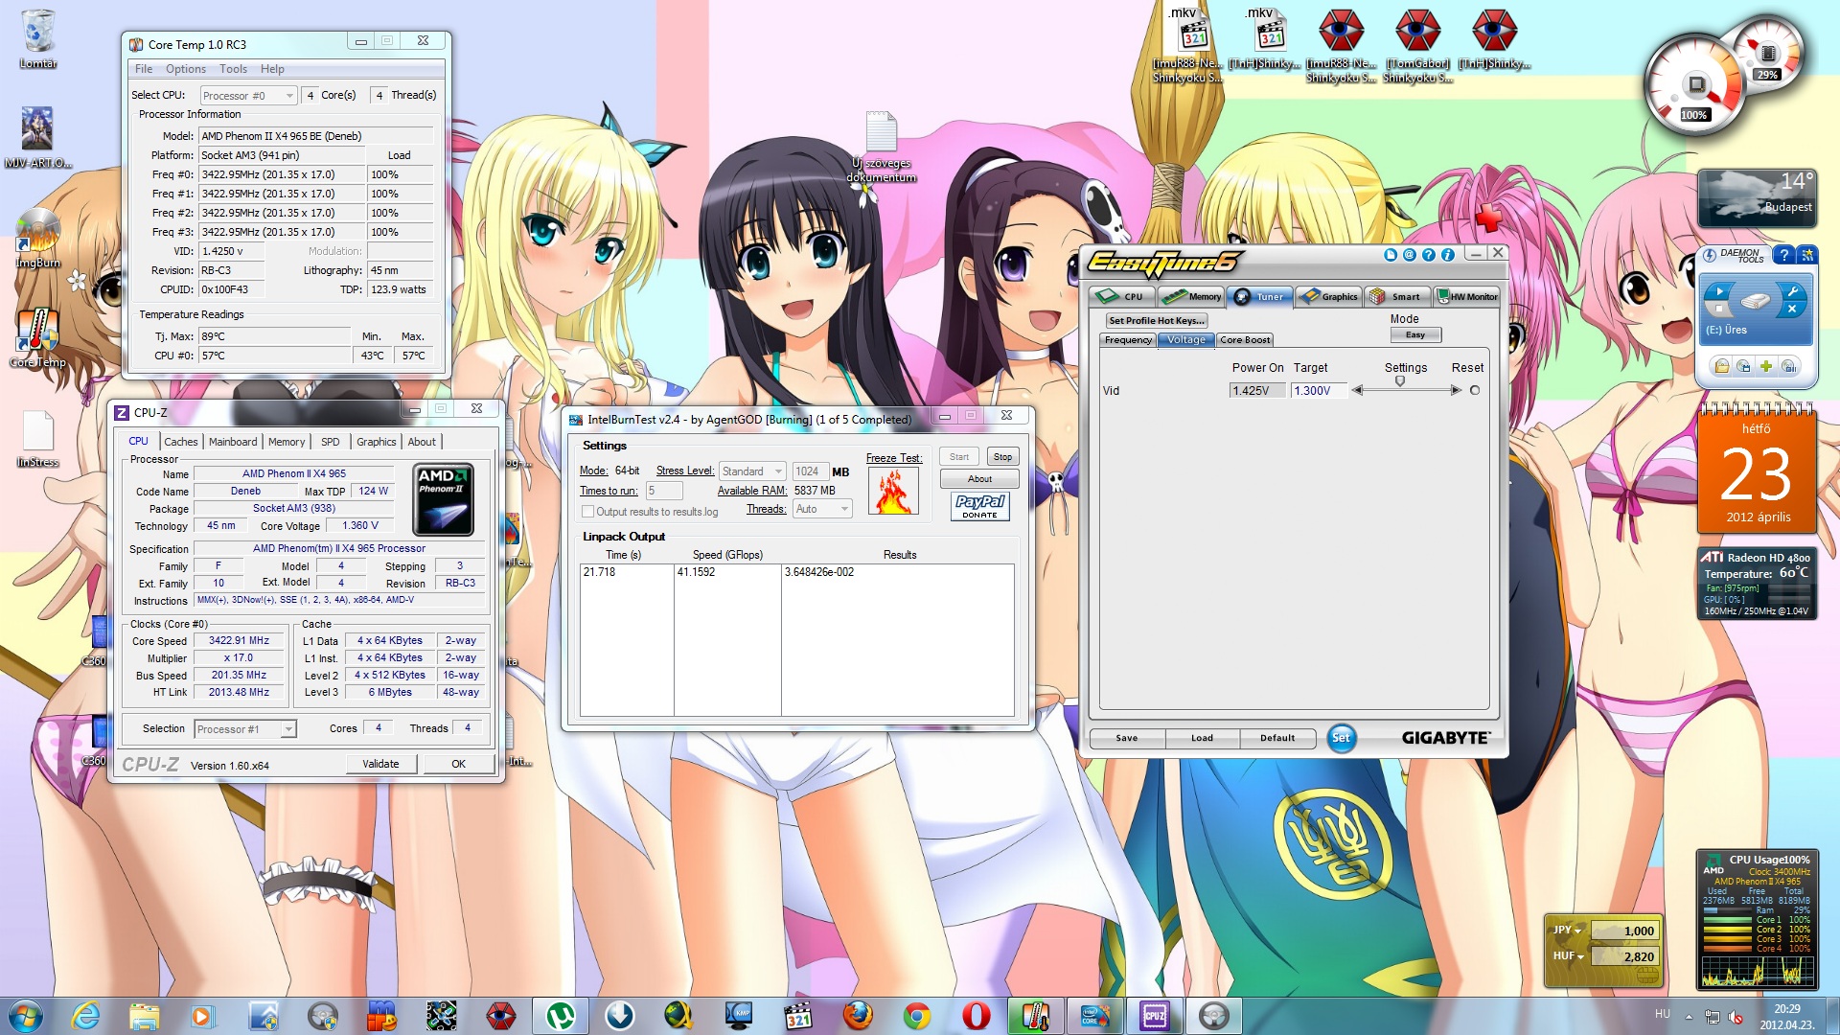Click the Default button in EasyTune6

tap(1277, 738)
